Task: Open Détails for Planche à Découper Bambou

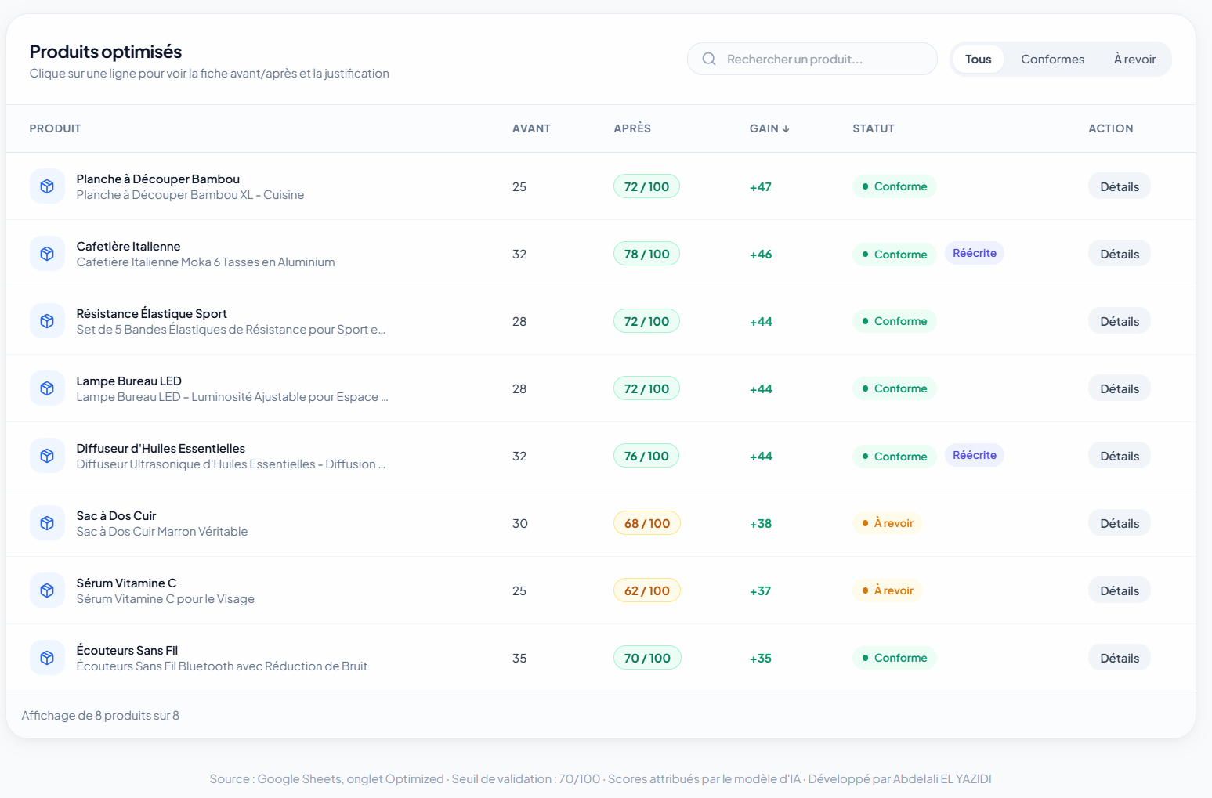Action: 1119,186
